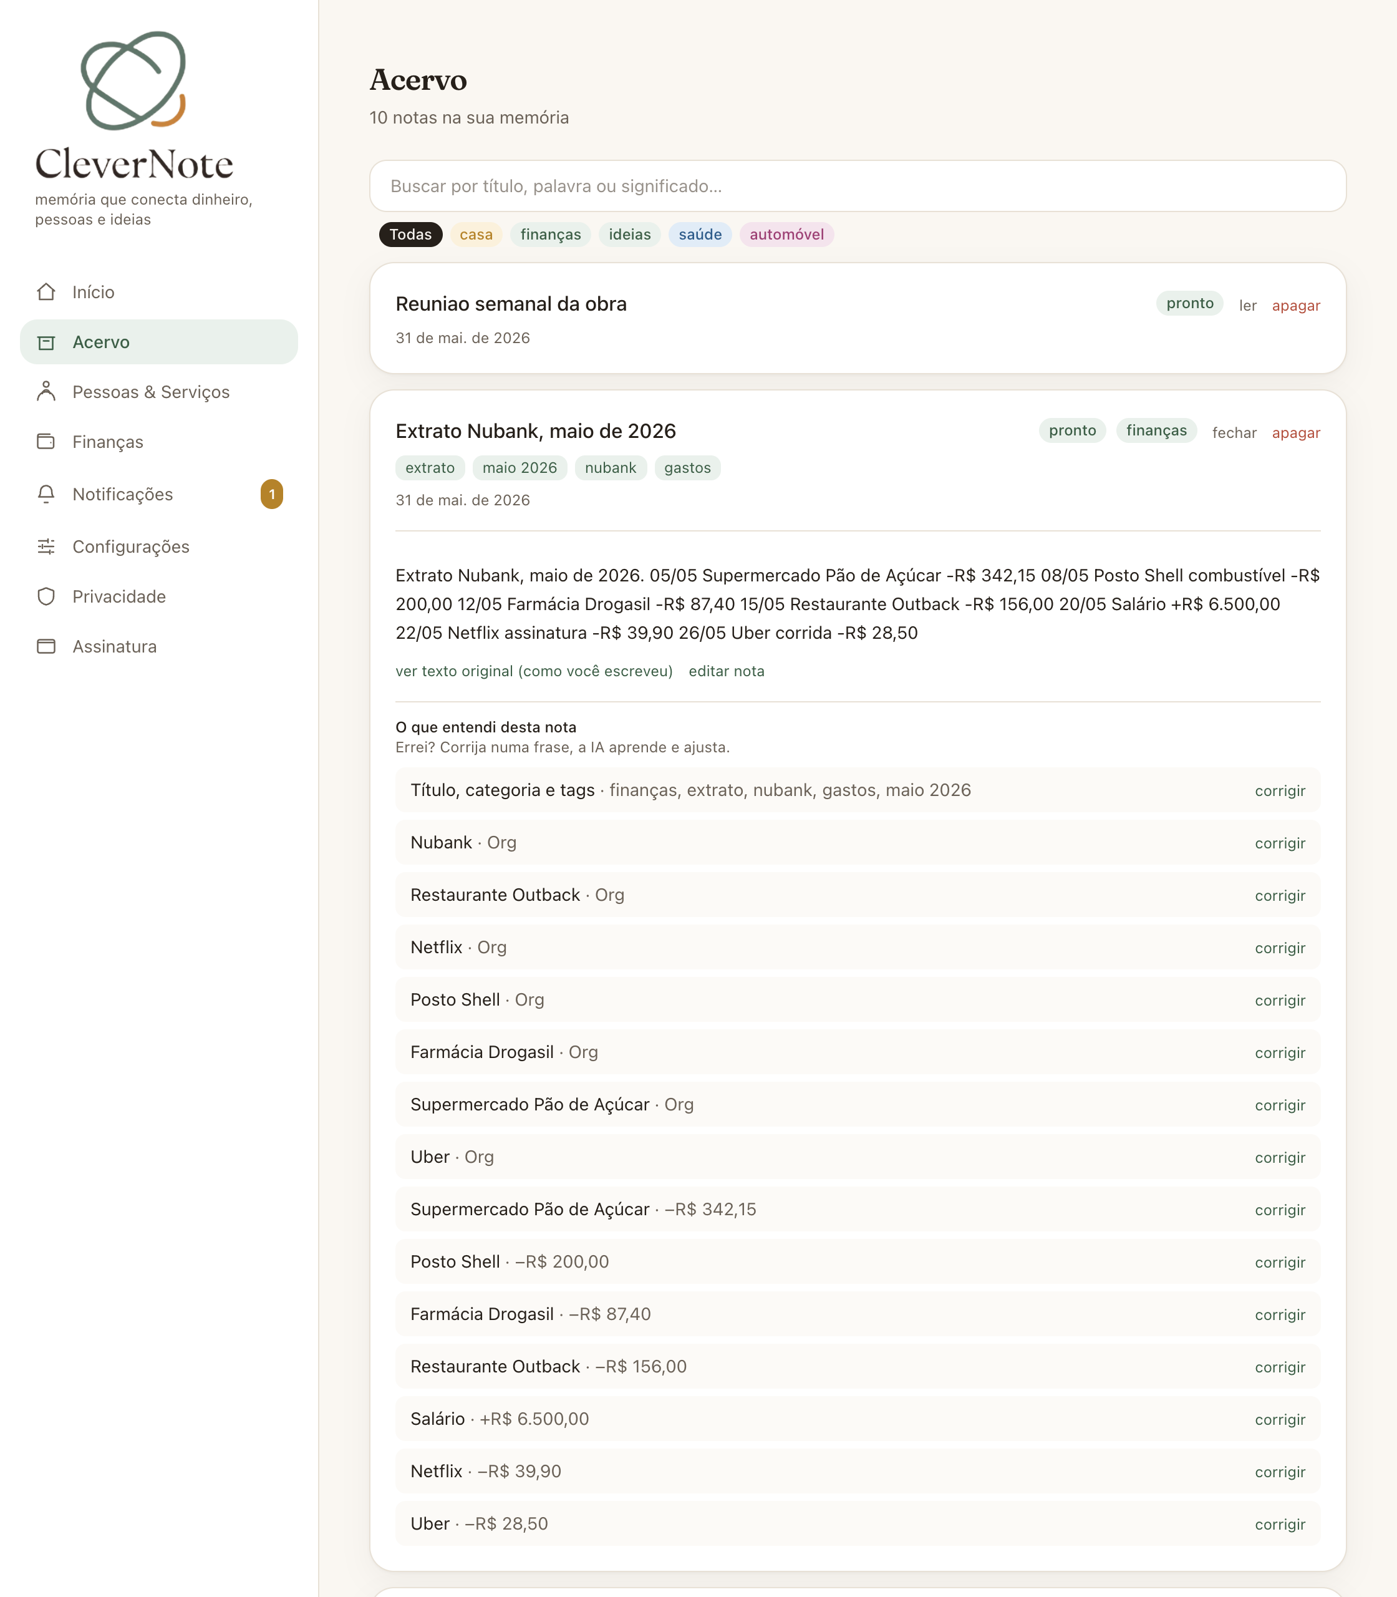Click the extrato tag

(430, 467)
